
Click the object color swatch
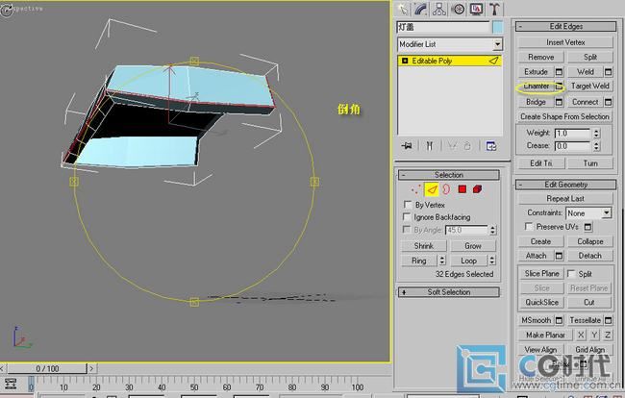(497, 27)
